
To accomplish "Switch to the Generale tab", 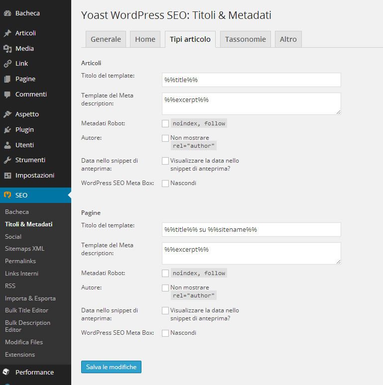I will [x=106, y=39].
